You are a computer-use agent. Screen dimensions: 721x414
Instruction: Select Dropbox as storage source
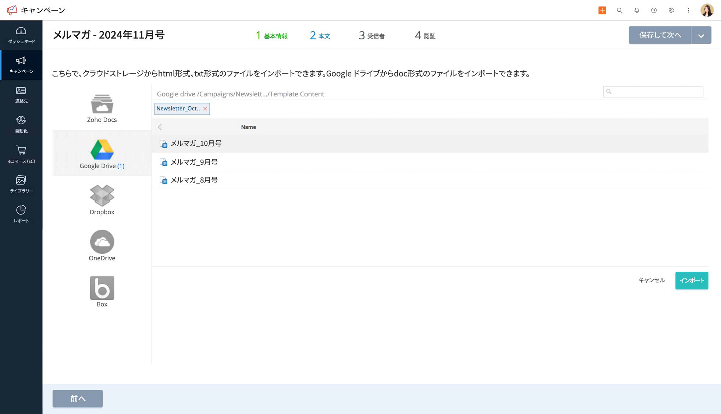click(102, 199)
